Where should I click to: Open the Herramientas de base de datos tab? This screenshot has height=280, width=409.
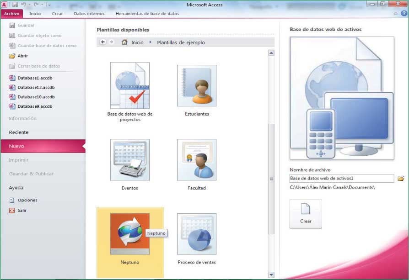pyautogui.click(x=147, y=14)
